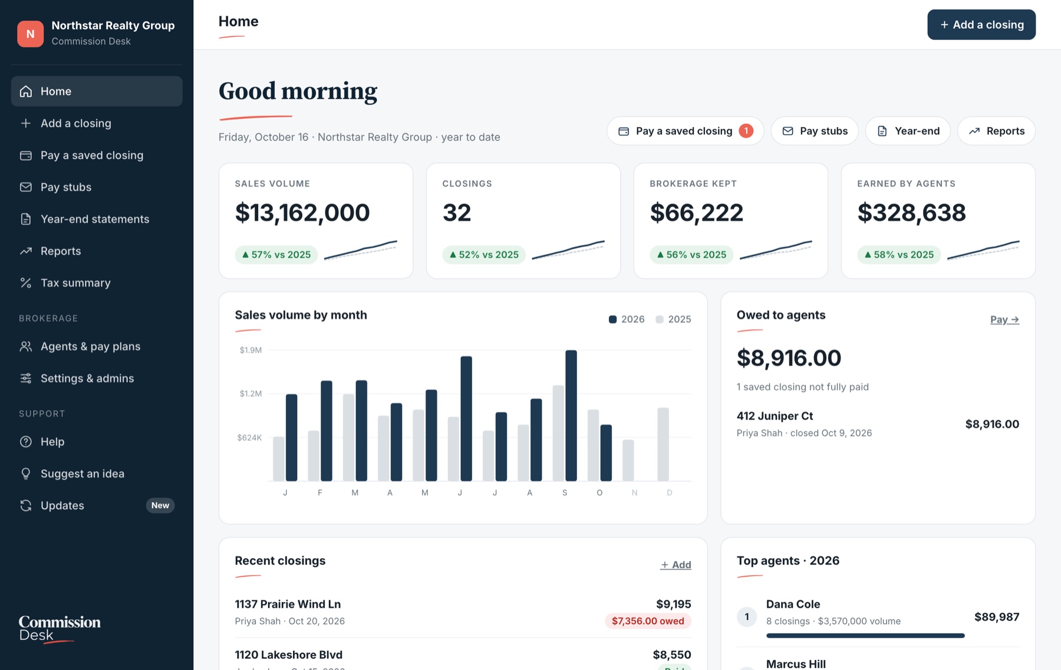Click the Home house icon in sidebar

25,91
